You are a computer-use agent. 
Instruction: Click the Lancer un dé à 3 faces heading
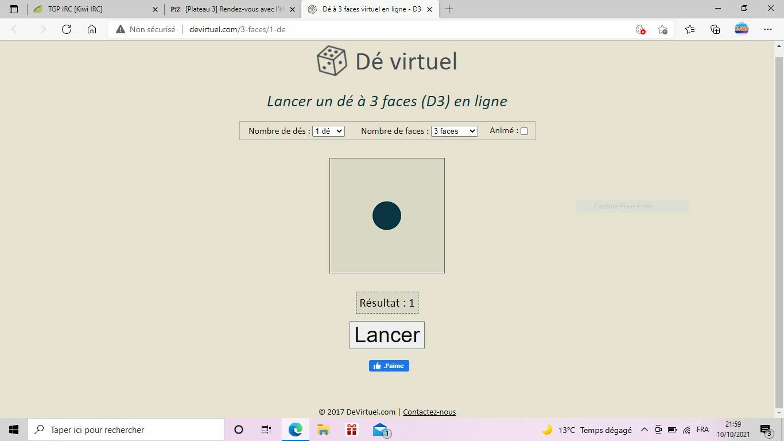pos(387,101)
